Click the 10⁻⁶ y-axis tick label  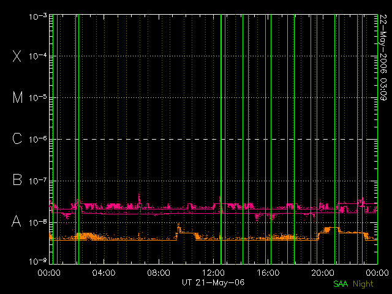(38, 139)
